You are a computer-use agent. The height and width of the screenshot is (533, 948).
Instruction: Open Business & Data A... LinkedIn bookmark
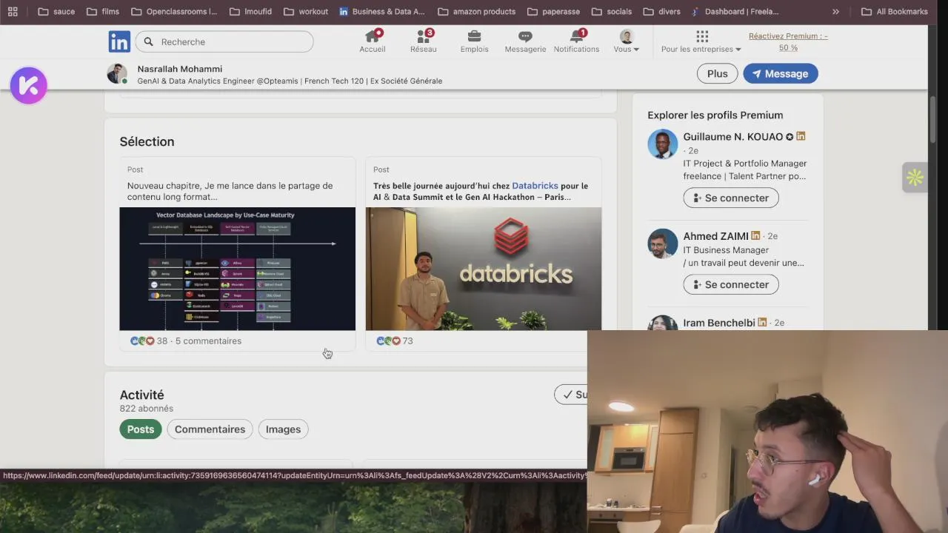pos(382,12)
